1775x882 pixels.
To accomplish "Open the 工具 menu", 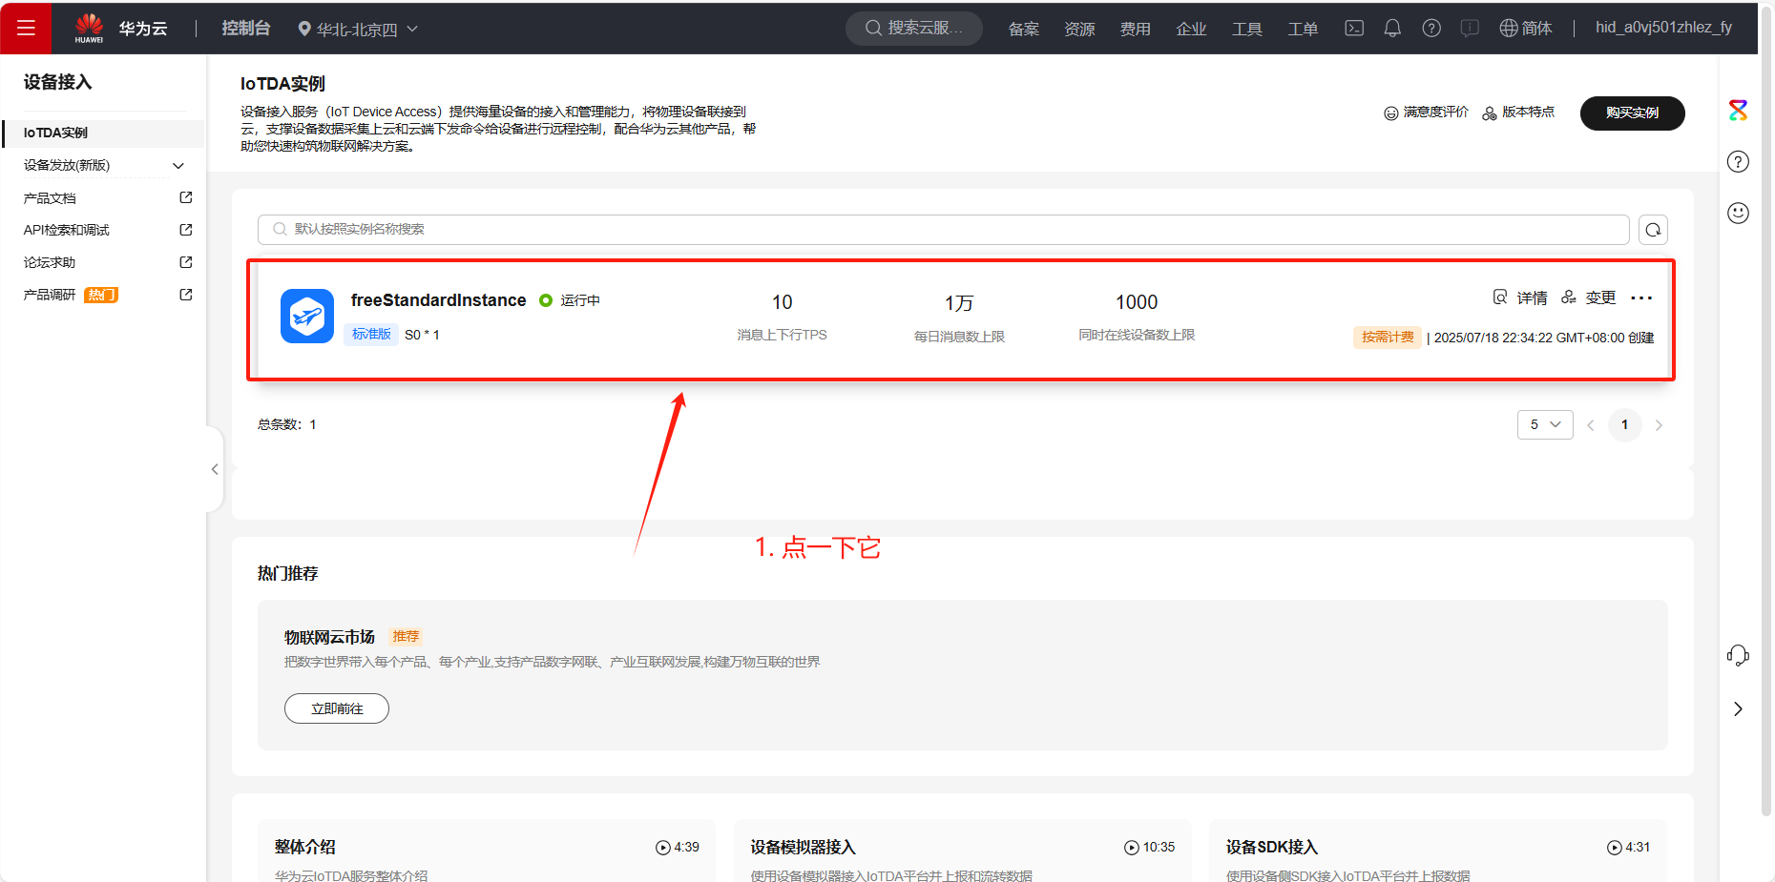I will [1247, 30].
